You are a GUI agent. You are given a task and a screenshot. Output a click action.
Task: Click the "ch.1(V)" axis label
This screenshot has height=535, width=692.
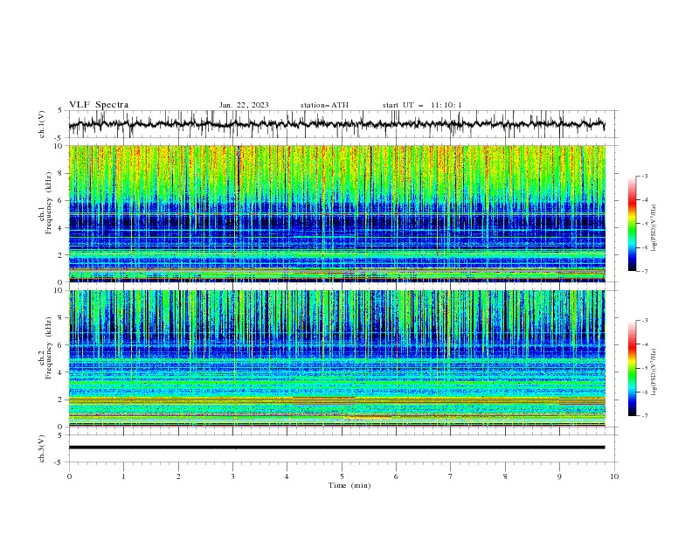(42, 124)
